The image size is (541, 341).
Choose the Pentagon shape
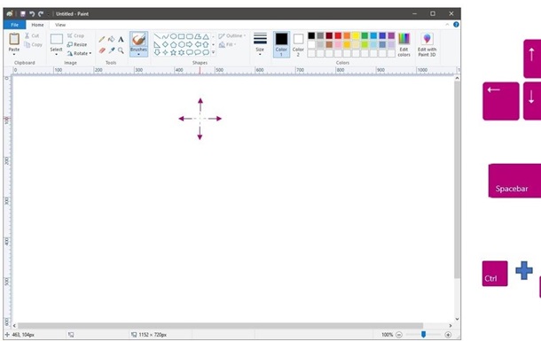pos(174,45)
